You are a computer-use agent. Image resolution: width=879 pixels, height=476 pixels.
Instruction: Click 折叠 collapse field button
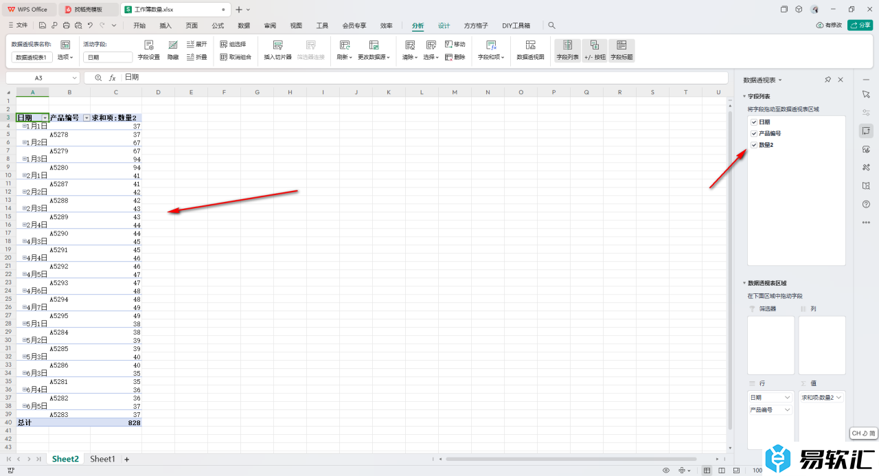pyautogui.click(x=196, y=57)
